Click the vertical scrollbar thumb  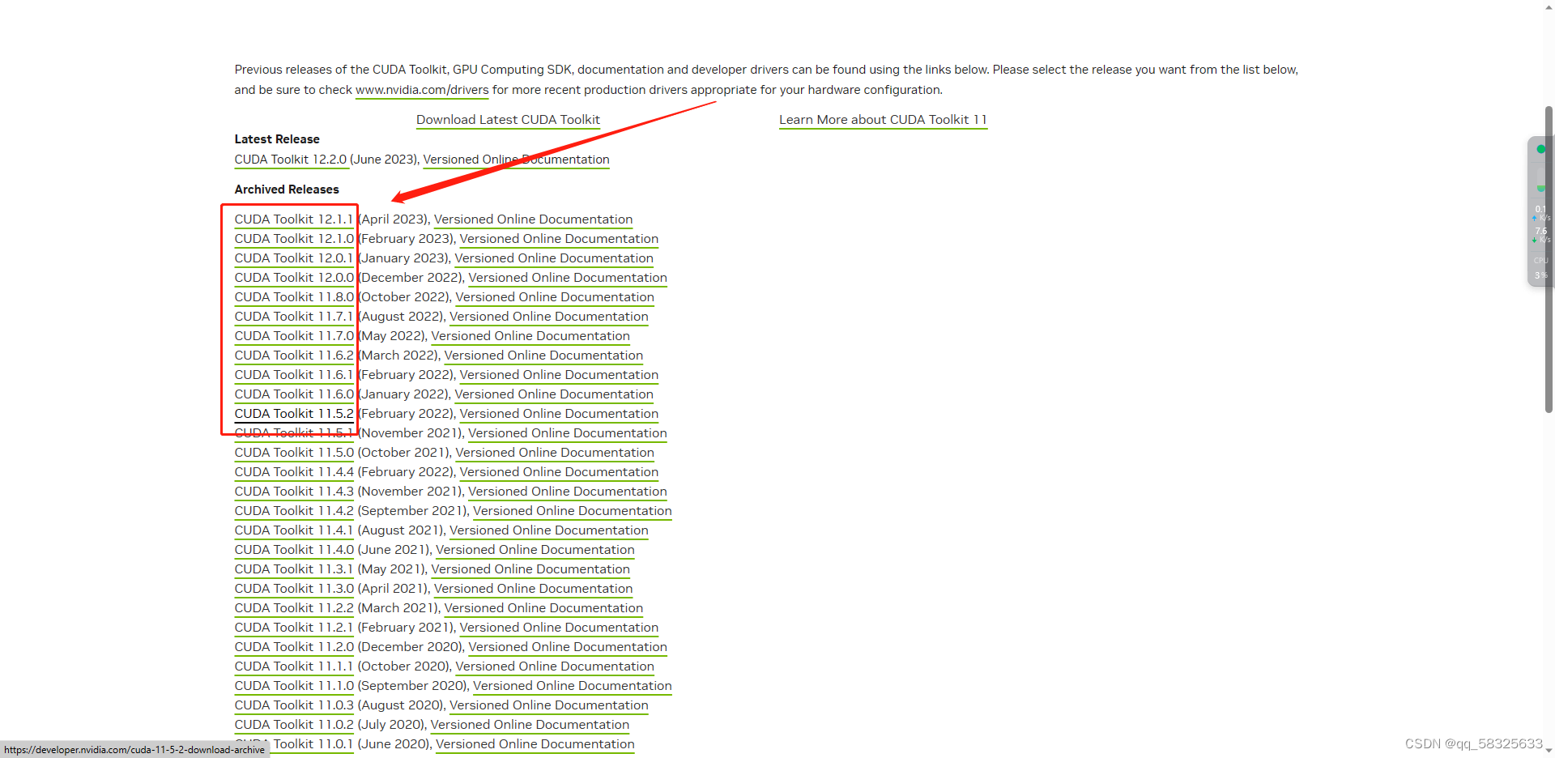(x=1549, y=259)
